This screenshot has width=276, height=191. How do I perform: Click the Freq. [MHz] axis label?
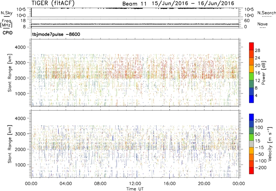click(6, 23)
